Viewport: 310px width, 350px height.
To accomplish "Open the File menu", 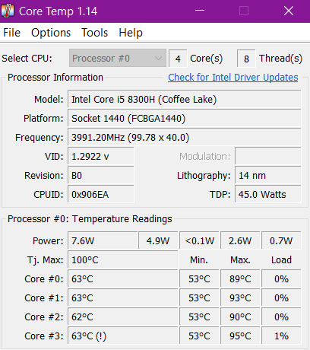I will click(x=11, y=33).
